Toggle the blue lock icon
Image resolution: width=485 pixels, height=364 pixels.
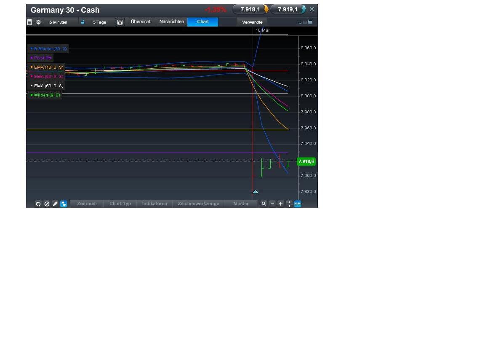click(83, 22)
